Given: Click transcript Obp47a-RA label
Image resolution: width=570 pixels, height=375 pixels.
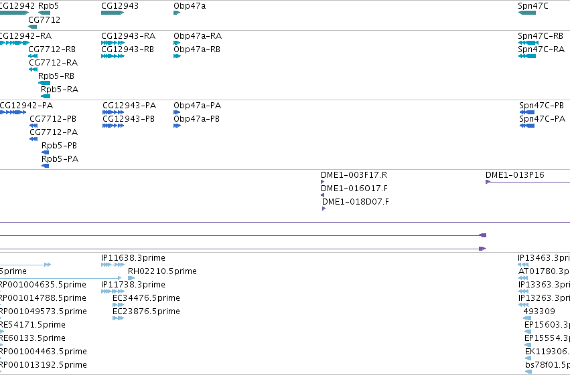Looking at the screenshot, I should point(198,36).
